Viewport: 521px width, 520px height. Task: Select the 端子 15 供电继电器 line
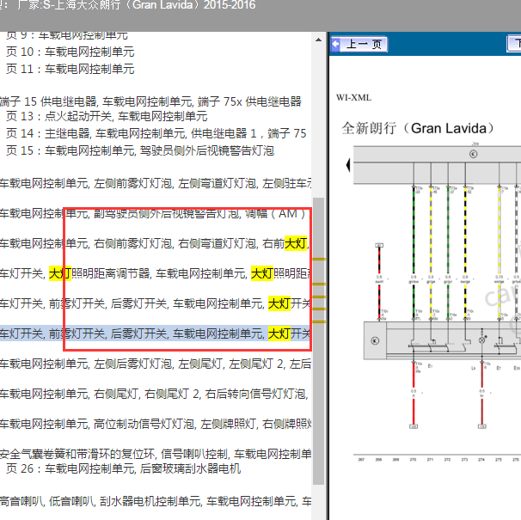pyautogui.click(x=150, y=101)
